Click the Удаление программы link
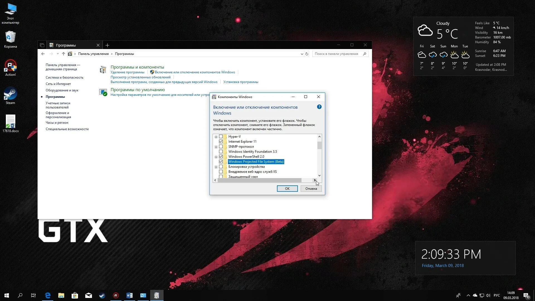Screen dimensions: 535x301 pos(127,72)
